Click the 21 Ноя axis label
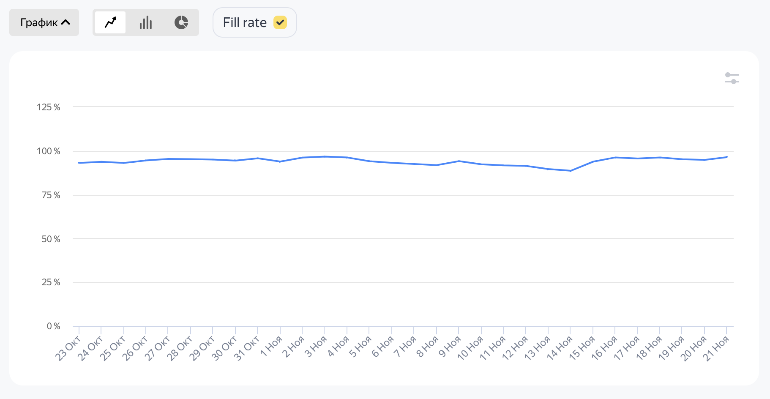This screenshot has width=770, height=399. point(715,348)
